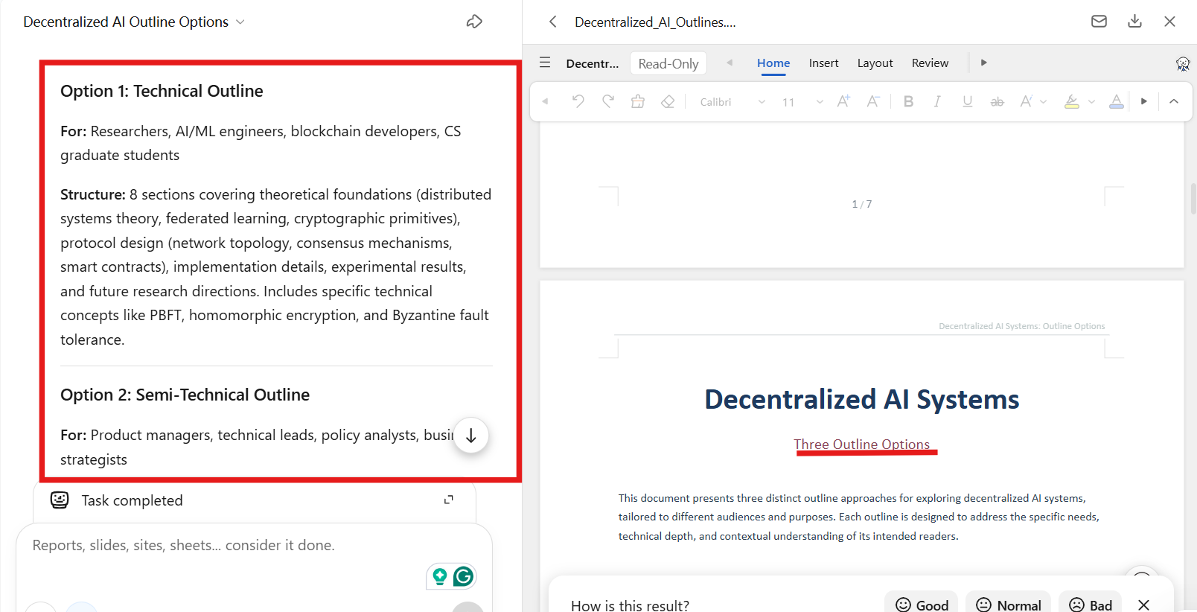Toggle bold formatting

pos(908,101)
